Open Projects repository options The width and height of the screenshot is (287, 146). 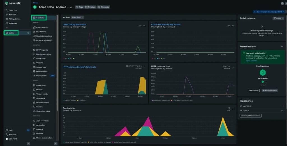click(x=282, y=110)
